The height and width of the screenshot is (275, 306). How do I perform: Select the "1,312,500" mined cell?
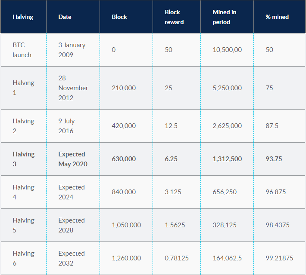pyautogui.click(x=227, y=159)
